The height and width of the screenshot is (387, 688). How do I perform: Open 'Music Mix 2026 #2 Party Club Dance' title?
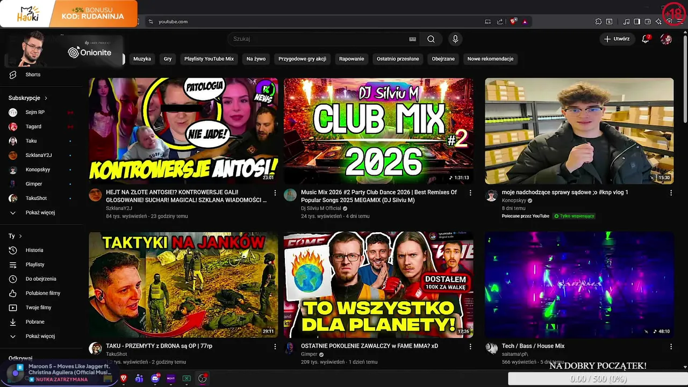[x=379, y=196]
